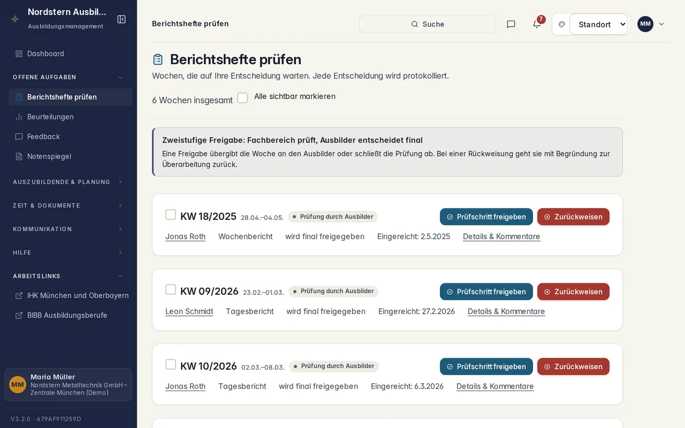Click Zurückweisen for KW 10/2026
The width and height of the screenshot is (685, 428).
pos(573,366)
